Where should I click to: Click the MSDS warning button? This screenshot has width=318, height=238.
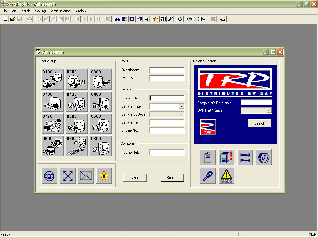tap(226, 176)
